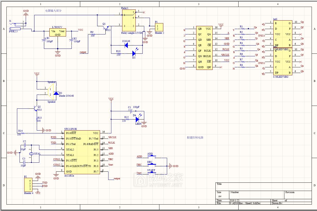This screenshot has height=211, width=317.
Task: Select the J1 PWR2.5 power jack symbol
Action: pyautogui.click(x=15, y=26)
